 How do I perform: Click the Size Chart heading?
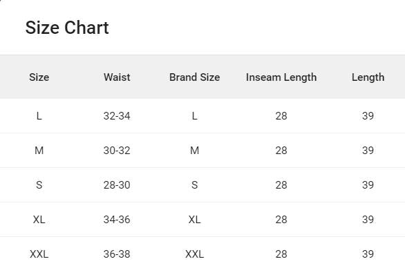pos(67,28)
